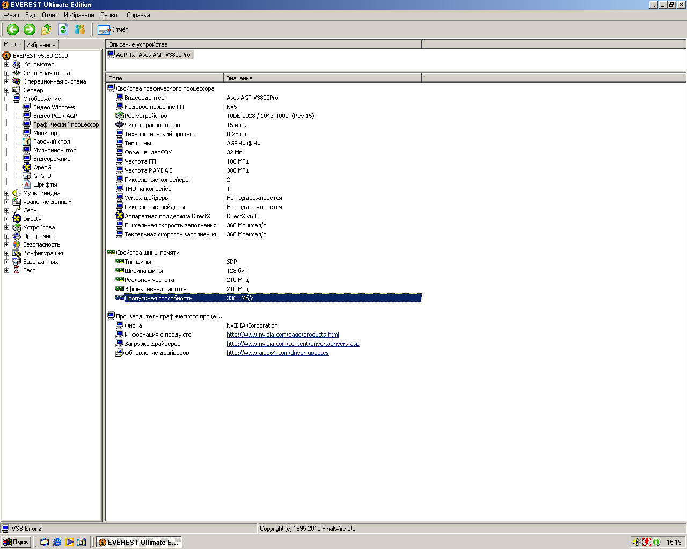Viewport: 687px width, 549px height.
Task: Click the Конфигурация icon in tree
Action: coord(17,253)
